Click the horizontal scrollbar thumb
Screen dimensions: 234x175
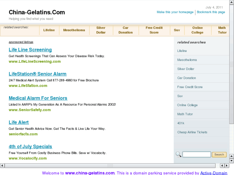click(x=110, y=165)
